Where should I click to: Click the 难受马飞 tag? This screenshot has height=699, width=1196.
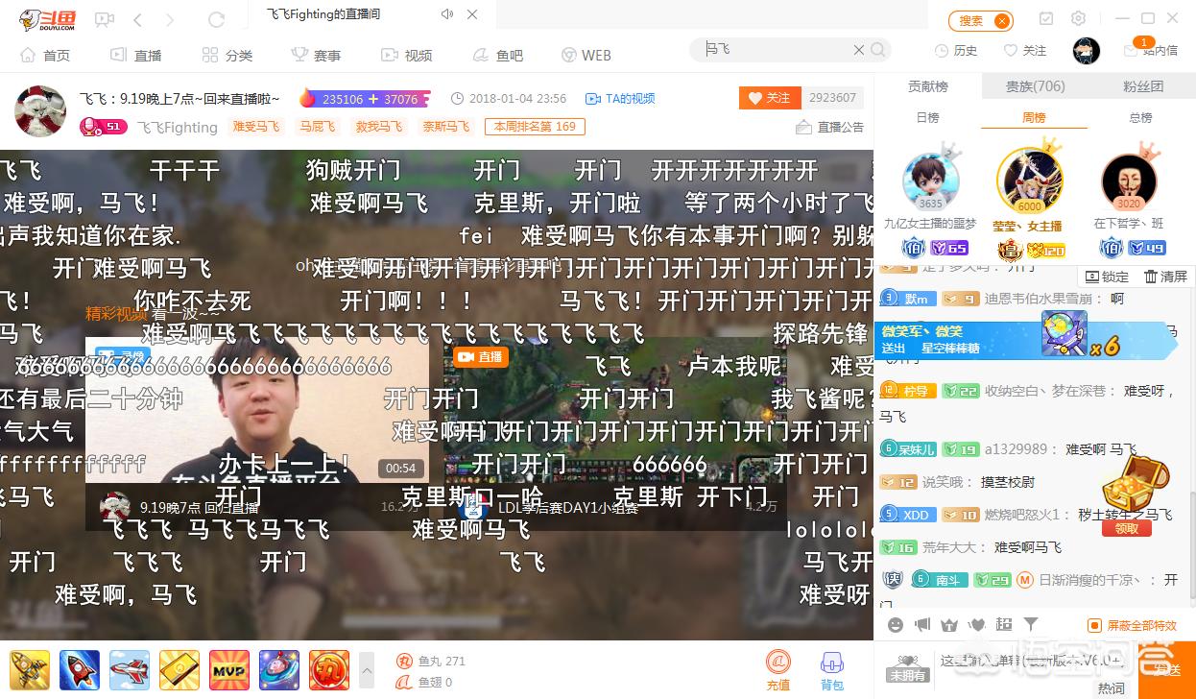point(256,127)
